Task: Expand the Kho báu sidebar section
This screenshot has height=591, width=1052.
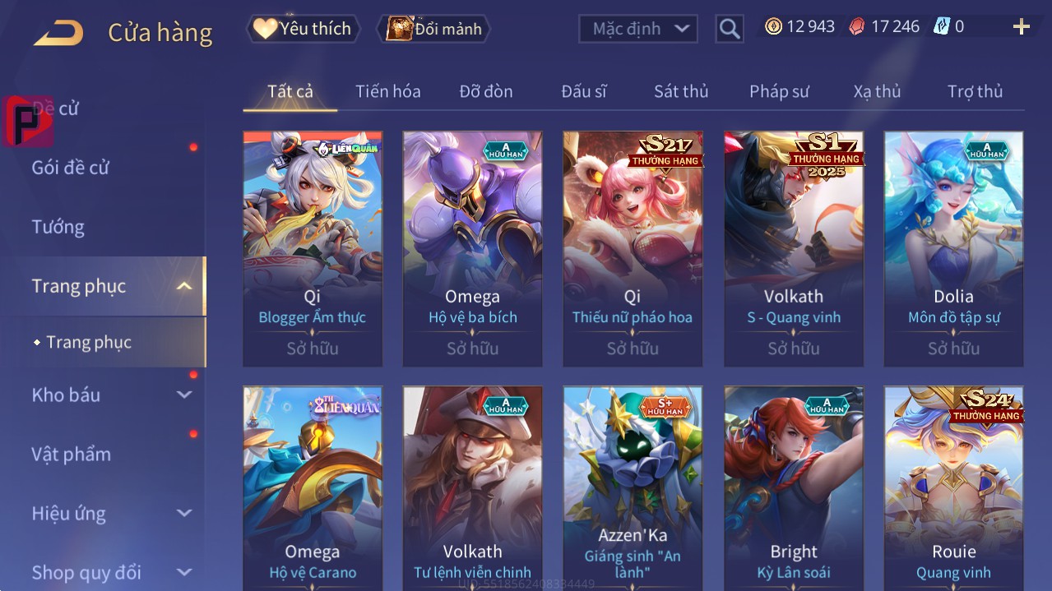Action: point(185,395)
